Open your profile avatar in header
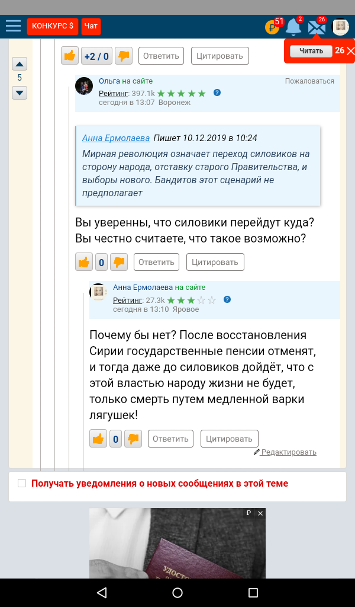This screenshot has width=355, height=607. click(340, 27)
